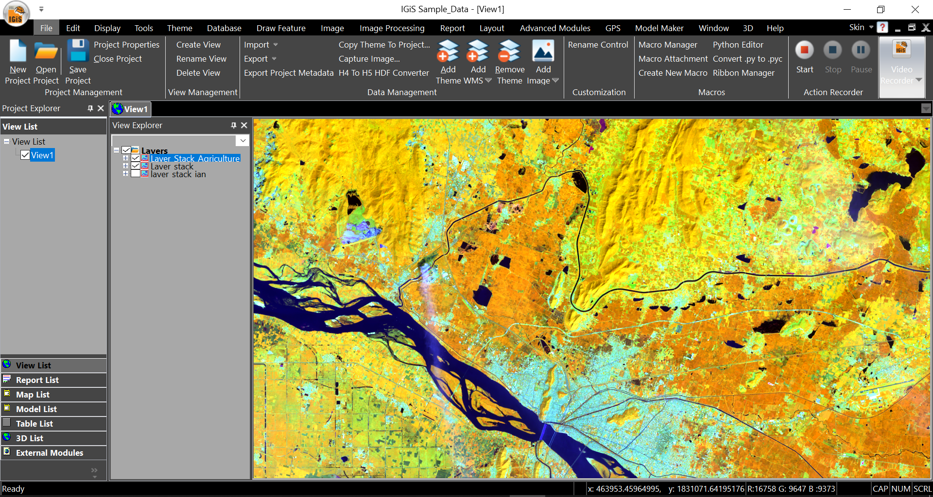Open the Quick Access Toolbar customize arrow

tap(41, 9)
